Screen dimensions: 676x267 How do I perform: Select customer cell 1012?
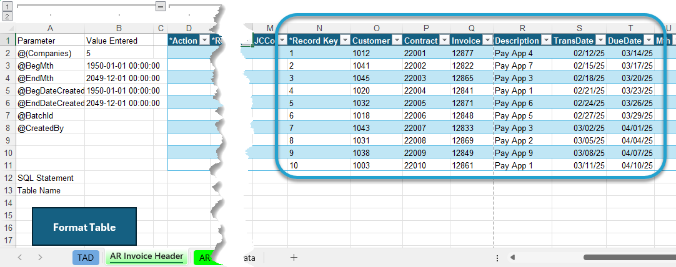pos(377,54)
